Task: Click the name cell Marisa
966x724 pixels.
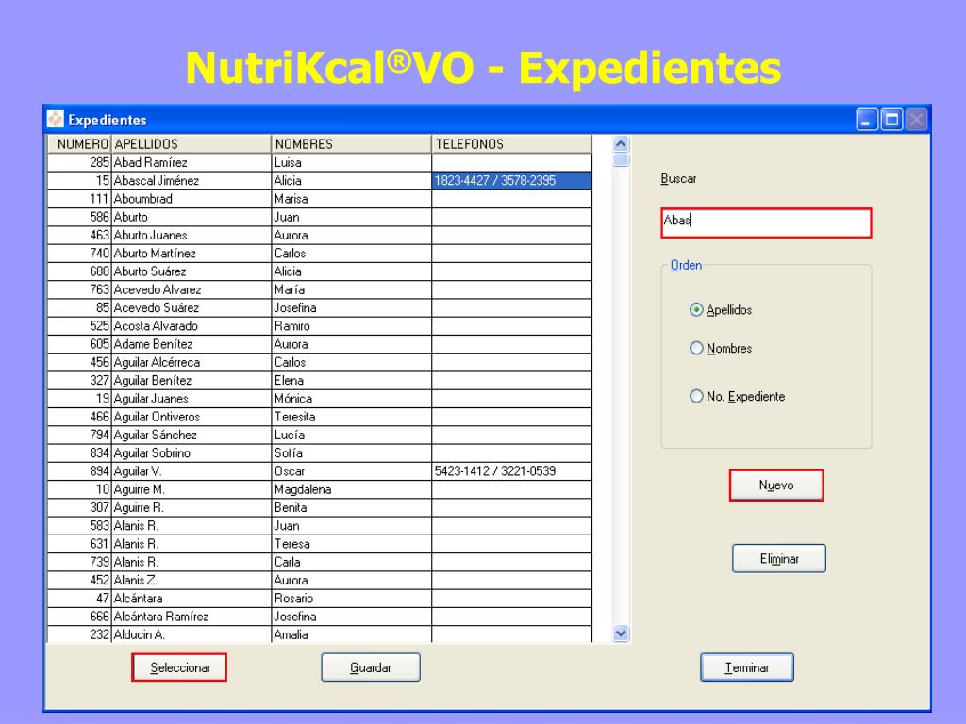Action: point(352,199)
